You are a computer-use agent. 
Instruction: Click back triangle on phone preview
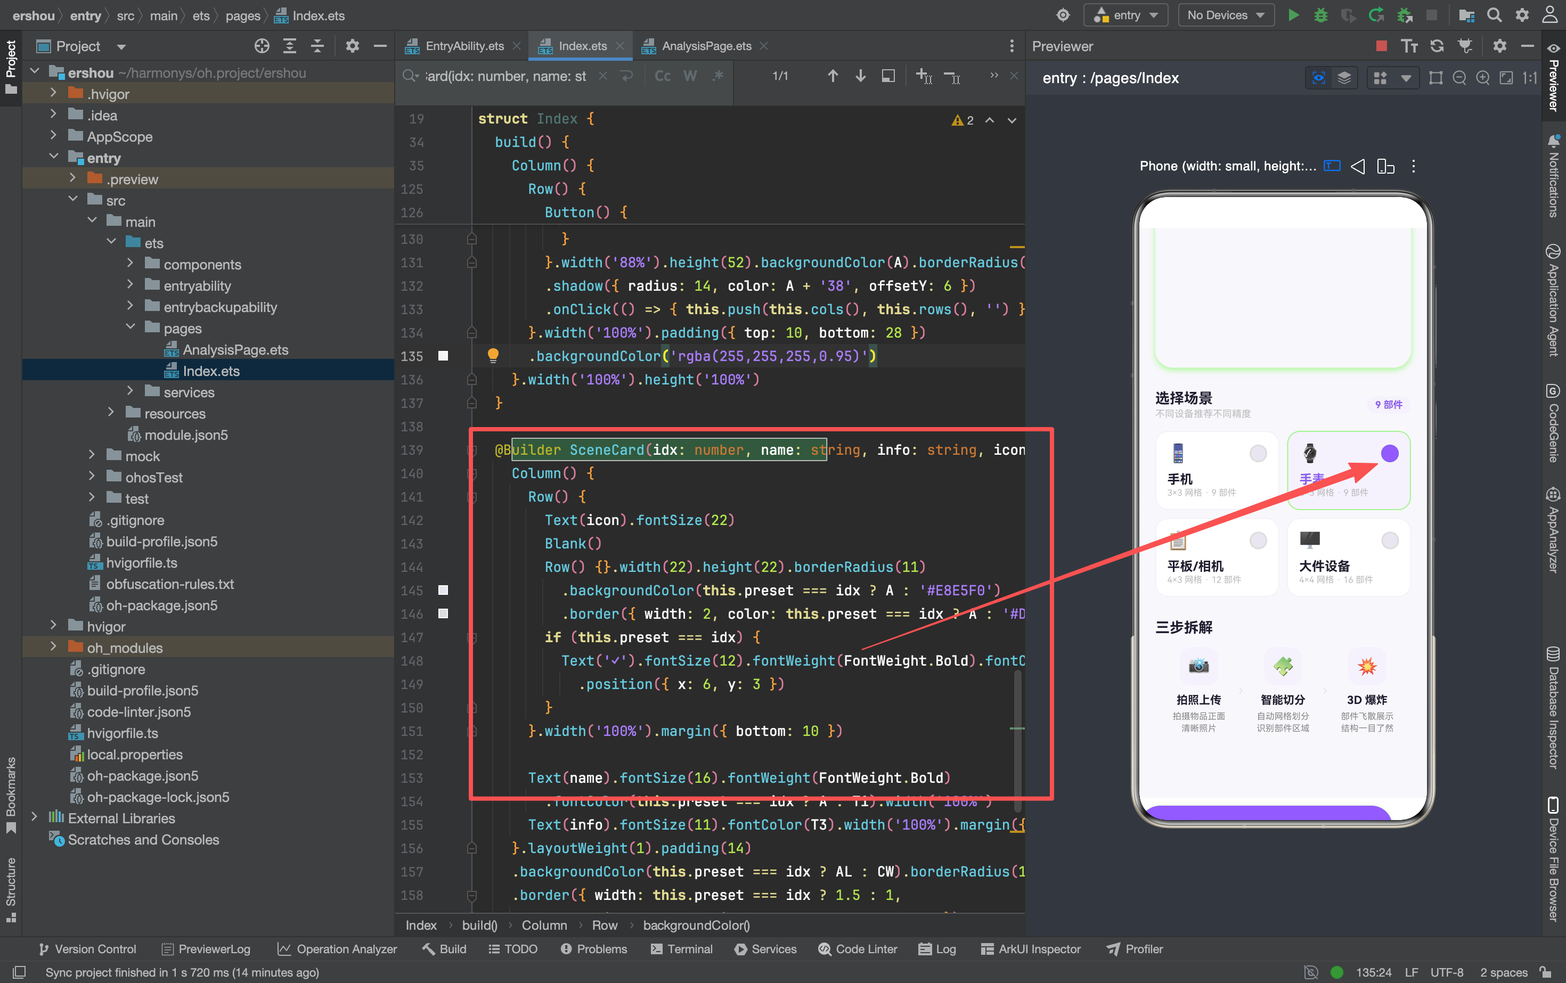(x=1358, y=167)
